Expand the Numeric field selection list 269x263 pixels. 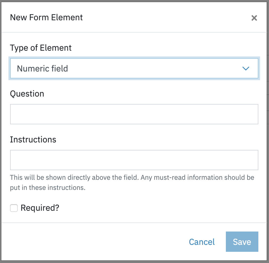tap(134, 68)
